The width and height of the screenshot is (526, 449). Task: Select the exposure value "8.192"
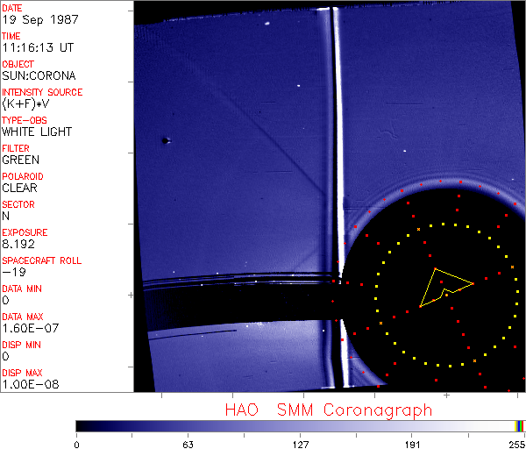coord(18,244)
